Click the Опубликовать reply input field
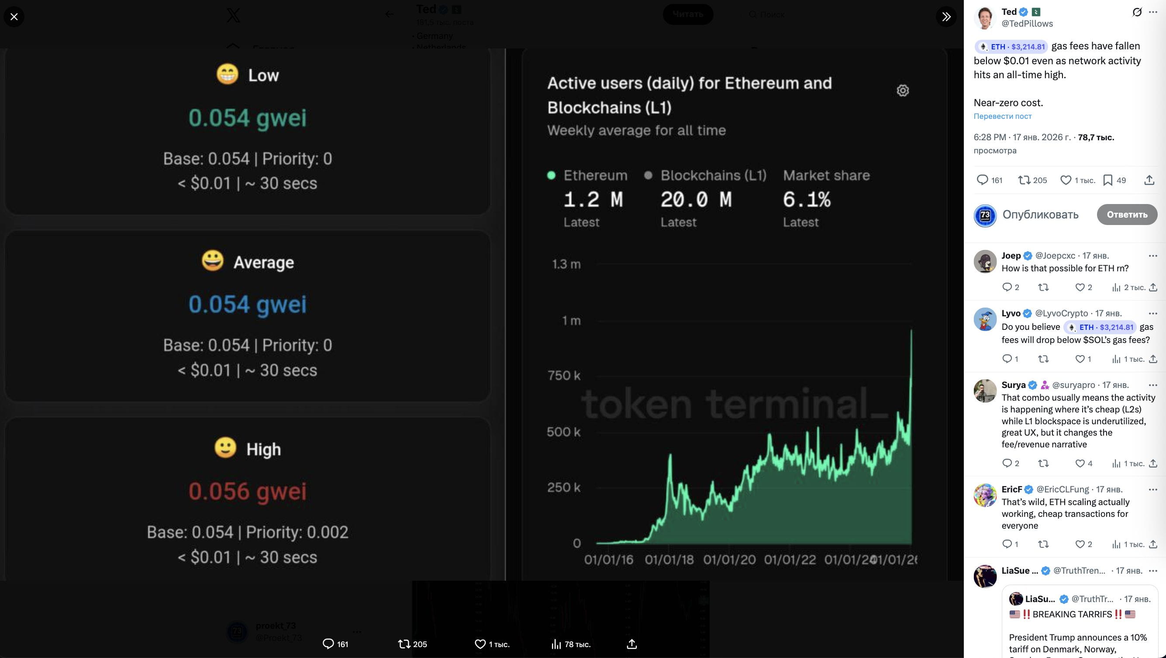1166x658 pixels. tap(1040, 215)
